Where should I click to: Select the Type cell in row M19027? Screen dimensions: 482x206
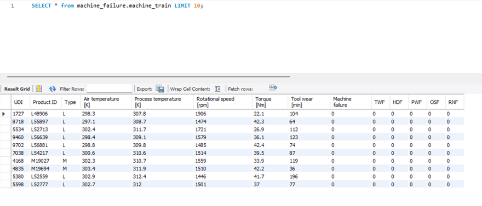[x=71, y=161]
